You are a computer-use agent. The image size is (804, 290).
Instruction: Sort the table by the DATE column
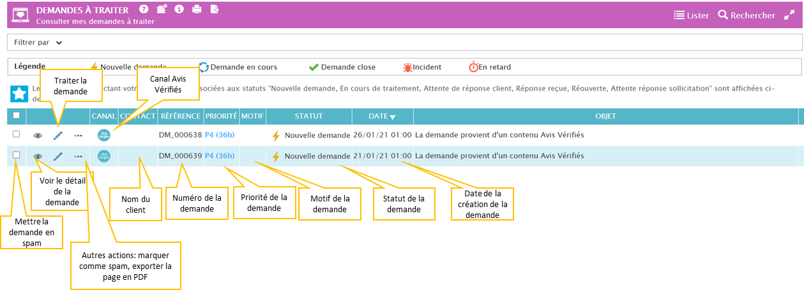382,117
